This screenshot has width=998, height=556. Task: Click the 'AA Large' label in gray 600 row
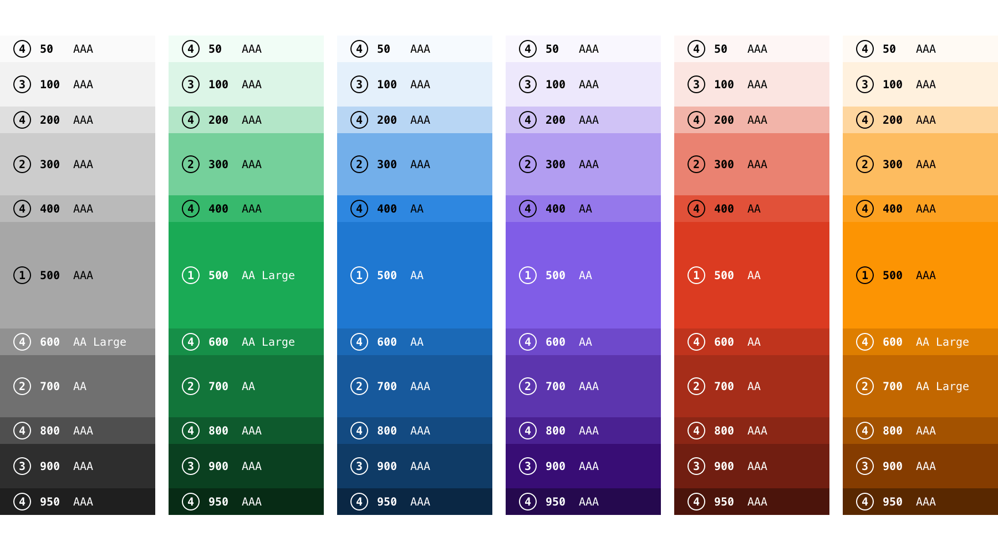100,342
